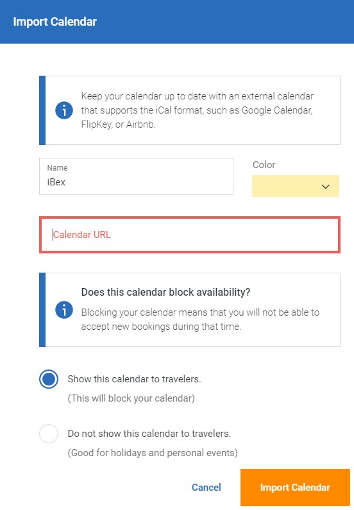
Task: Click the Color label above the dropdown
Action: [x=264, y=165]
